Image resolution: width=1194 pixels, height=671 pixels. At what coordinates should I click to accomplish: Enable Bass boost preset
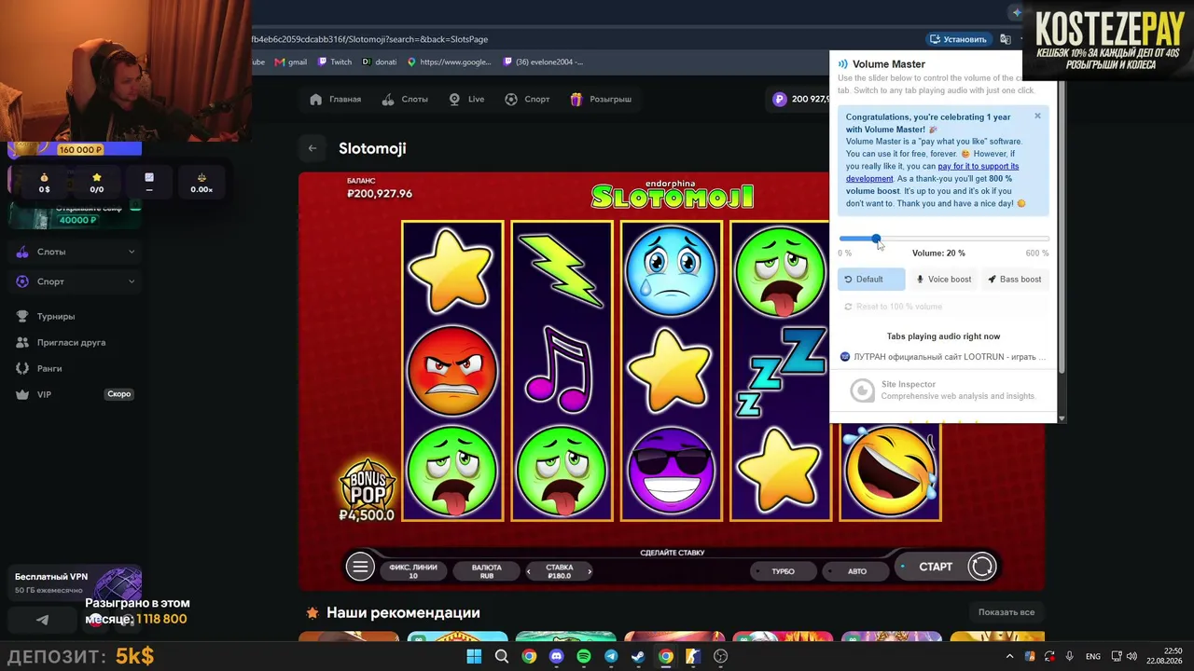tap(1015, 280)
